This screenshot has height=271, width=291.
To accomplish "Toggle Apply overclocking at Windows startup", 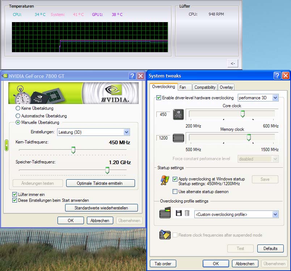I will click(175, 179).
